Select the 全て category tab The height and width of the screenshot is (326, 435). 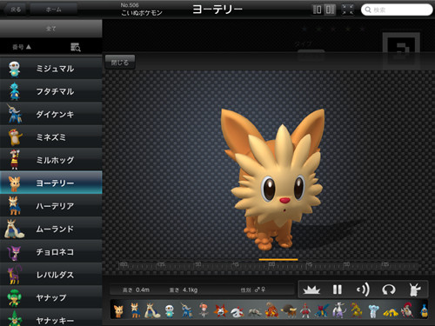point(51,29)
